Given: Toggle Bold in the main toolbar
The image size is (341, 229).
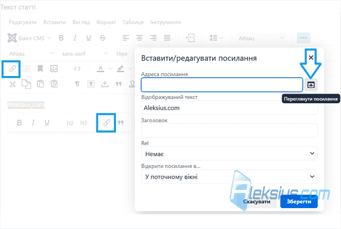Looking at the screenshot, I should click(61, 38).
